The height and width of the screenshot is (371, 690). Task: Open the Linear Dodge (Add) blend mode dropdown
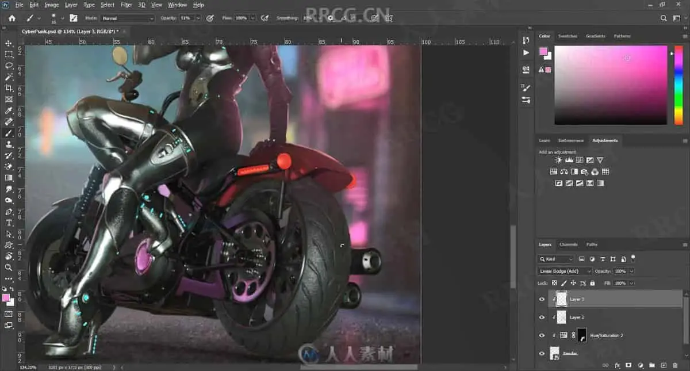click(565, 271)
